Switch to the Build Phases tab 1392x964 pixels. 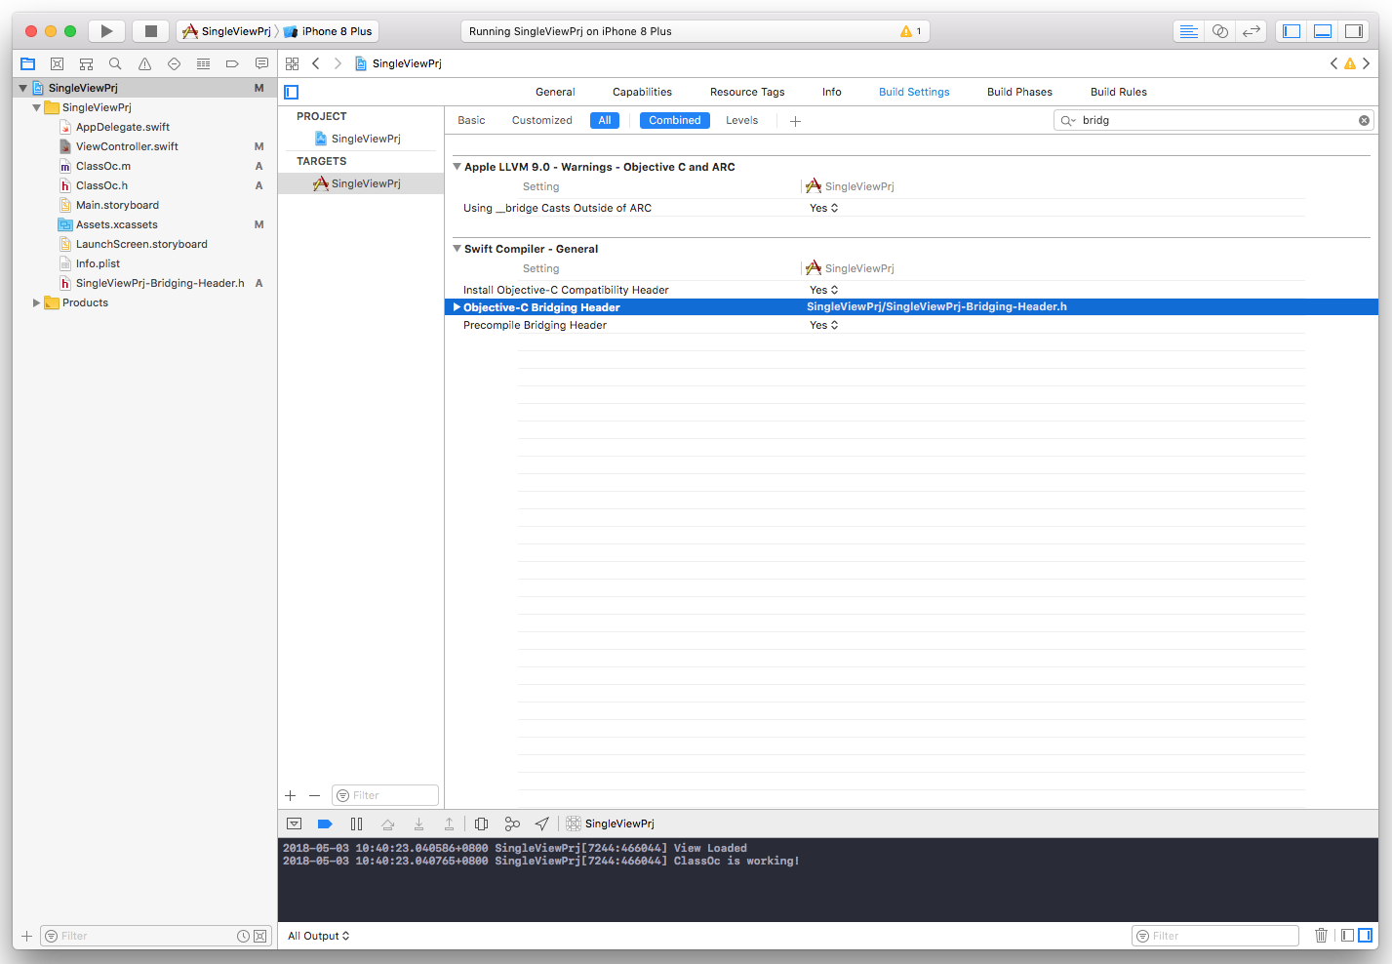click(x=1019, y=92)
